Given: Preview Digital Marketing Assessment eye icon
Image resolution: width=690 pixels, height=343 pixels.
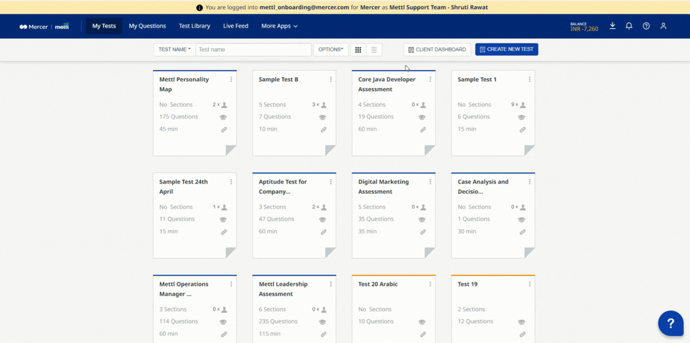Looking at the screenshot, I should (422, 219).
